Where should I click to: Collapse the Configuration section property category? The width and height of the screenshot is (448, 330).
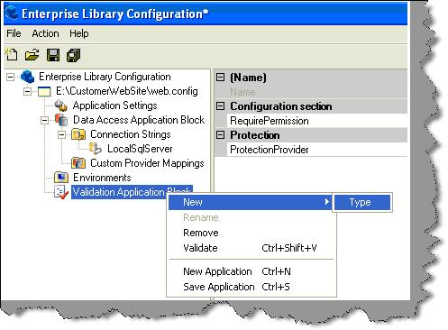pos(220,106)
